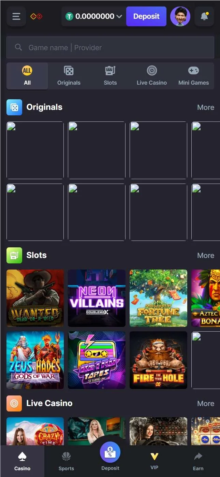Image resolution: width=220 pixels, height=477 pixels.
Task: Open Earn in bottom navigation
Action: 198,461
